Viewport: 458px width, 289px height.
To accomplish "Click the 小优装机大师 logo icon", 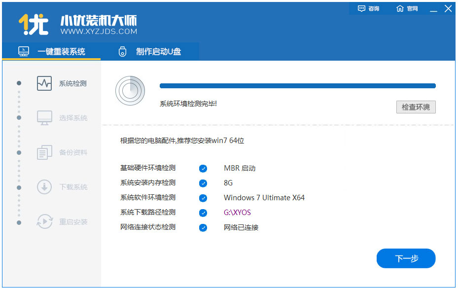I will pyautogui.click(x=33, y=24).
